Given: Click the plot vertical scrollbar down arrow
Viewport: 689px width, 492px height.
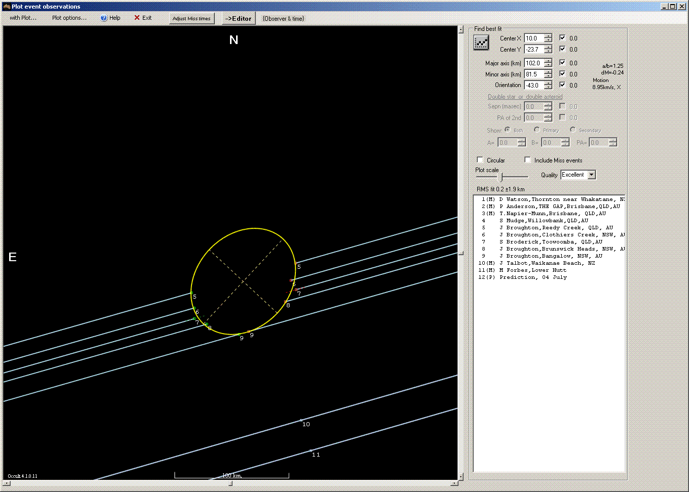Looking at the screenshot, I should tap(461, 476).
